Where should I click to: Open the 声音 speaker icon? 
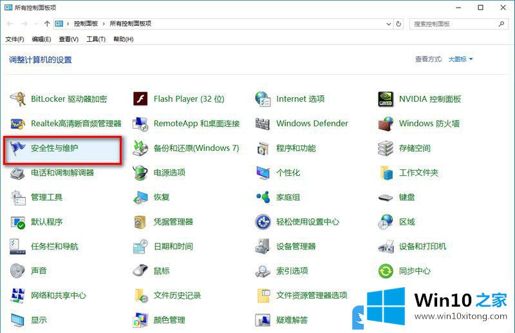(17, 271)
